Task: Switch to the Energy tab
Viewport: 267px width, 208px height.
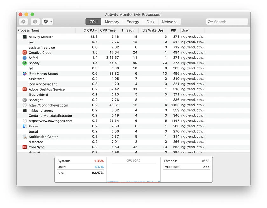Action: (133, 22)
